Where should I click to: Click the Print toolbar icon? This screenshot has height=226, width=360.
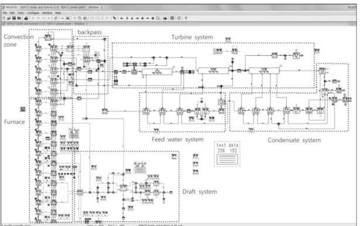click(26, 18)
